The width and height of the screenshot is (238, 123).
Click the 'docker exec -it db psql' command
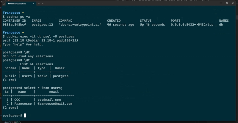(x=40, y=37)
